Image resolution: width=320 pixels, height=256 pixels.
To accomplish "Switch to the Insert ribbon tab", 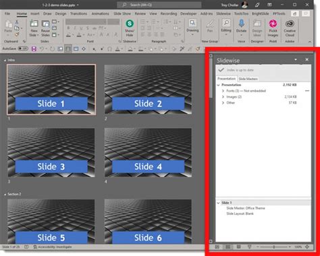I will point(35,13).
